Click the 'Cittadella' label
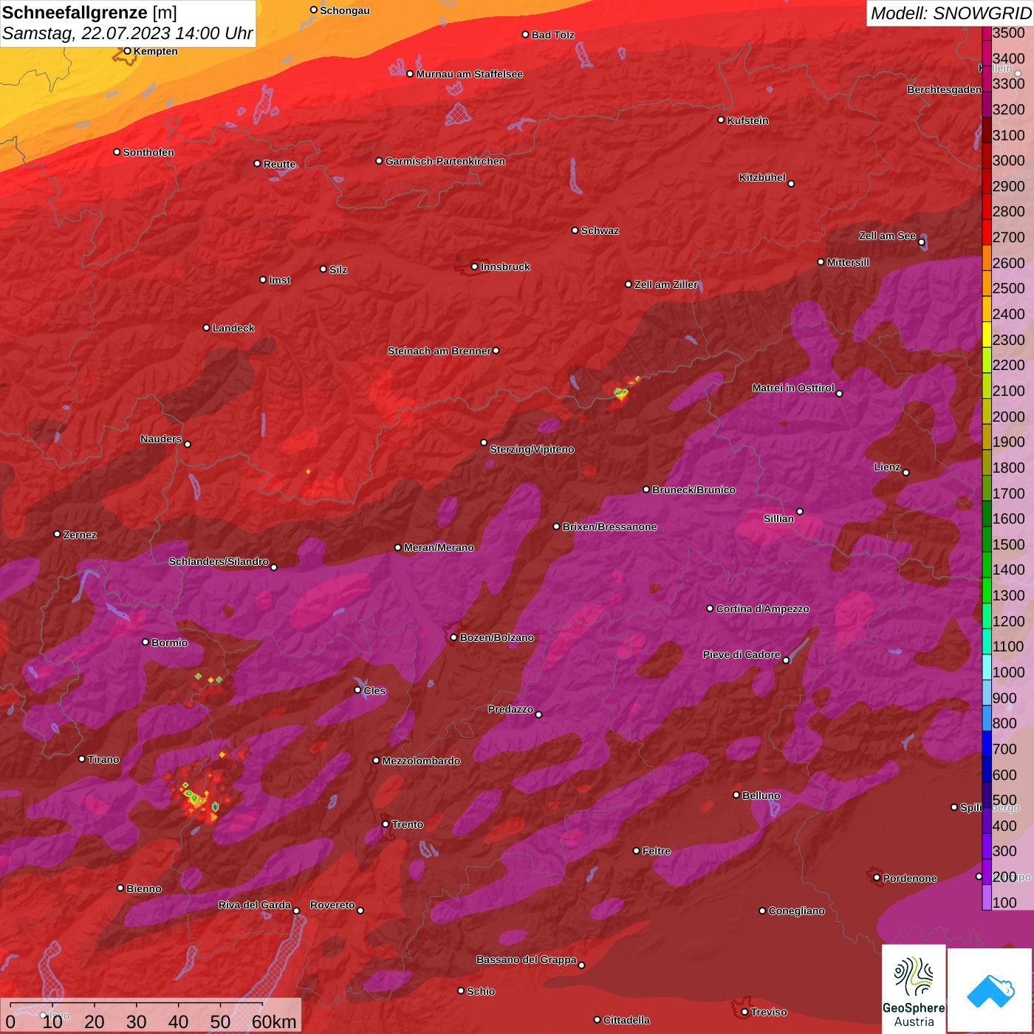 pyautogui.click(x=626, y=1020)
